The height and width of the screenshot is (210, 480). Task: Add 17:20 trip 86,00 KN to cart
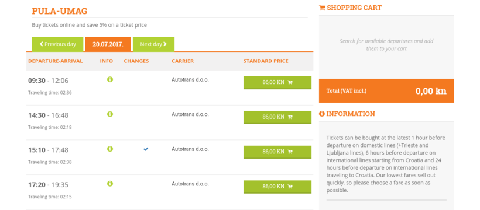(277, 187)
